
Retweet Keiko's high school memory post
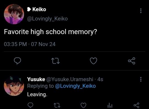click(55, 61)
